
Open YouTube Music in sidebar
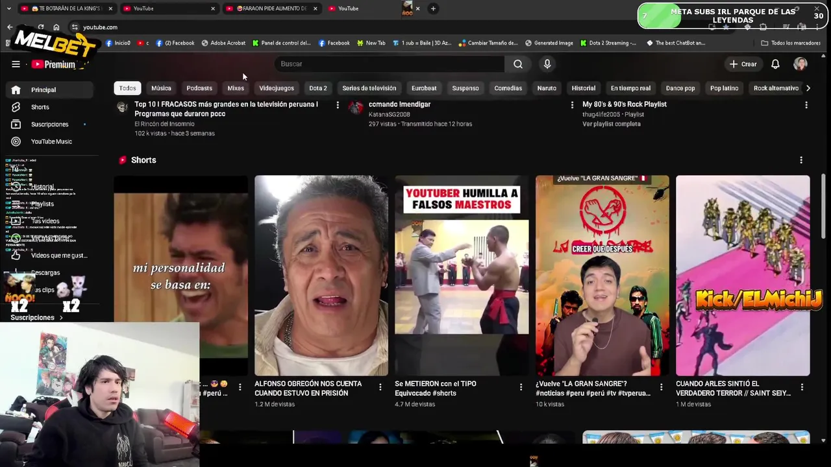[x=51, y=141]
